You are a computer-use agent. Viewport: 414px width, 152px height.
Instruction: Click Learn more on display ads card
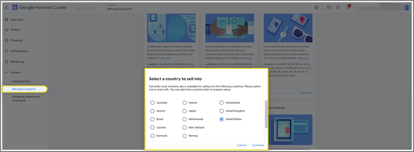tap(165, 58)
